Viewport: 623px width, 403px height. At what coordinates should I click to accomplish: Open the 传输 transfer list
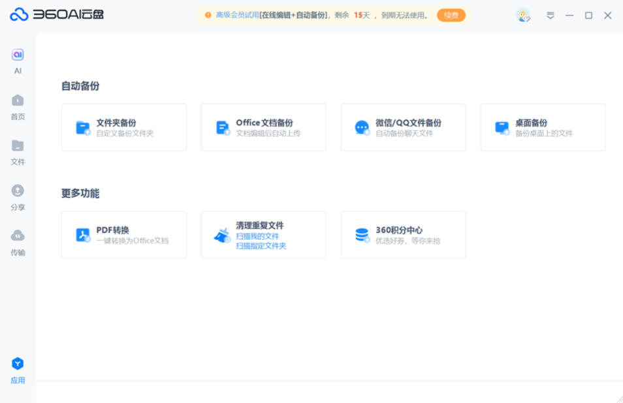[18, 241]
